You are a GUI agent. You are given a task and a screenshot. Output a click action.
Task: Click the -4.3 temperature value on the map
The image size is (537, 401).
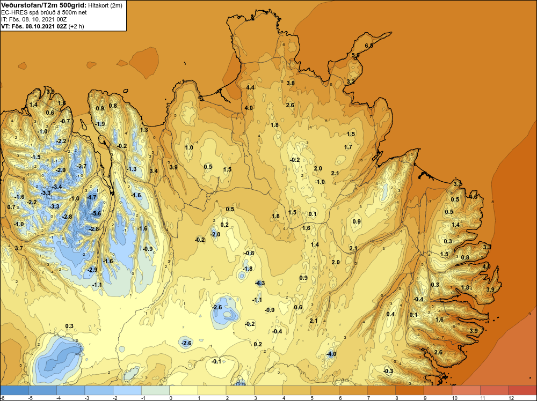[259, 283]
